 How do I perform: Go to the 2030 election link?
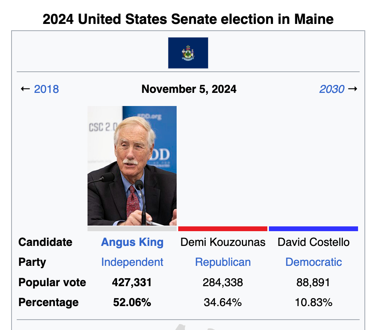click(x=332, y=89)
